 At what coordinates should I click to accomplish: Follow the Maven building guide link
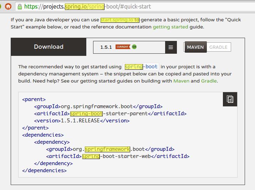(x=181, y=81)
